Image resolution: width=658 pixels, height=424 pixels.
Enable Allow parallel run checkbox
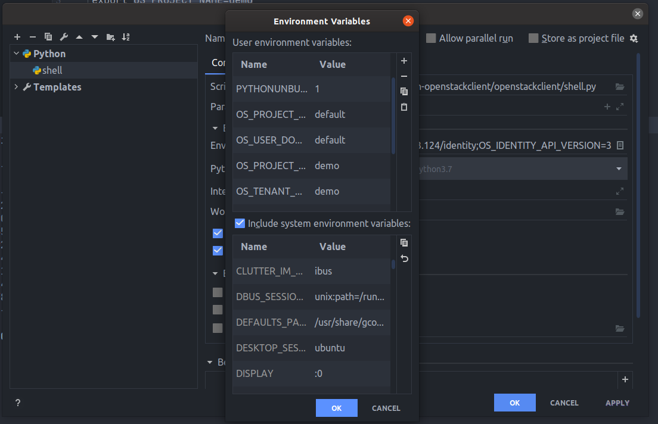click(430, 38)
